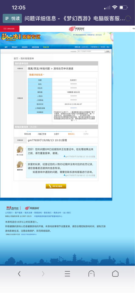Screen dimensions: 135x293
Task: Click the 搜索 button
Action: [x=108, y=51]
